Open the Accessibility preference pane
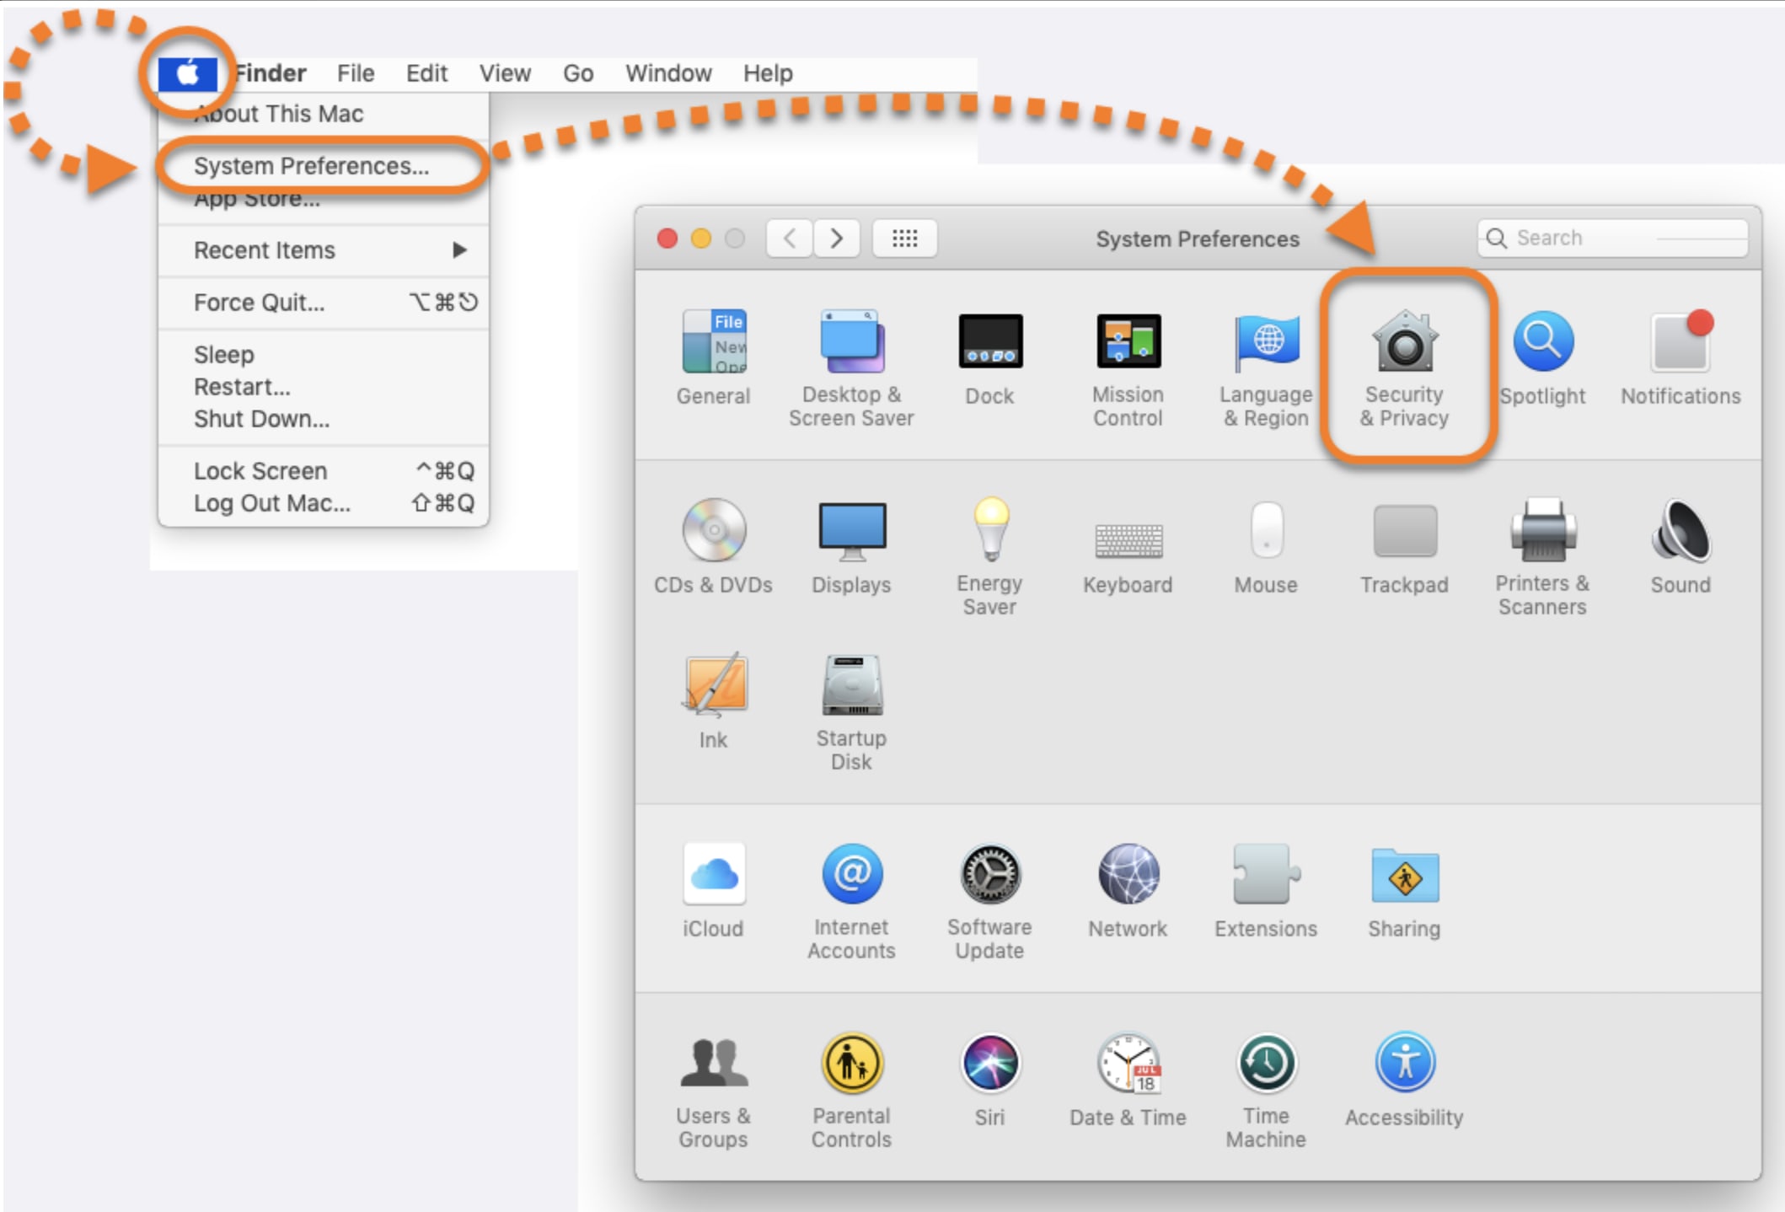 click(1404, 1064)
